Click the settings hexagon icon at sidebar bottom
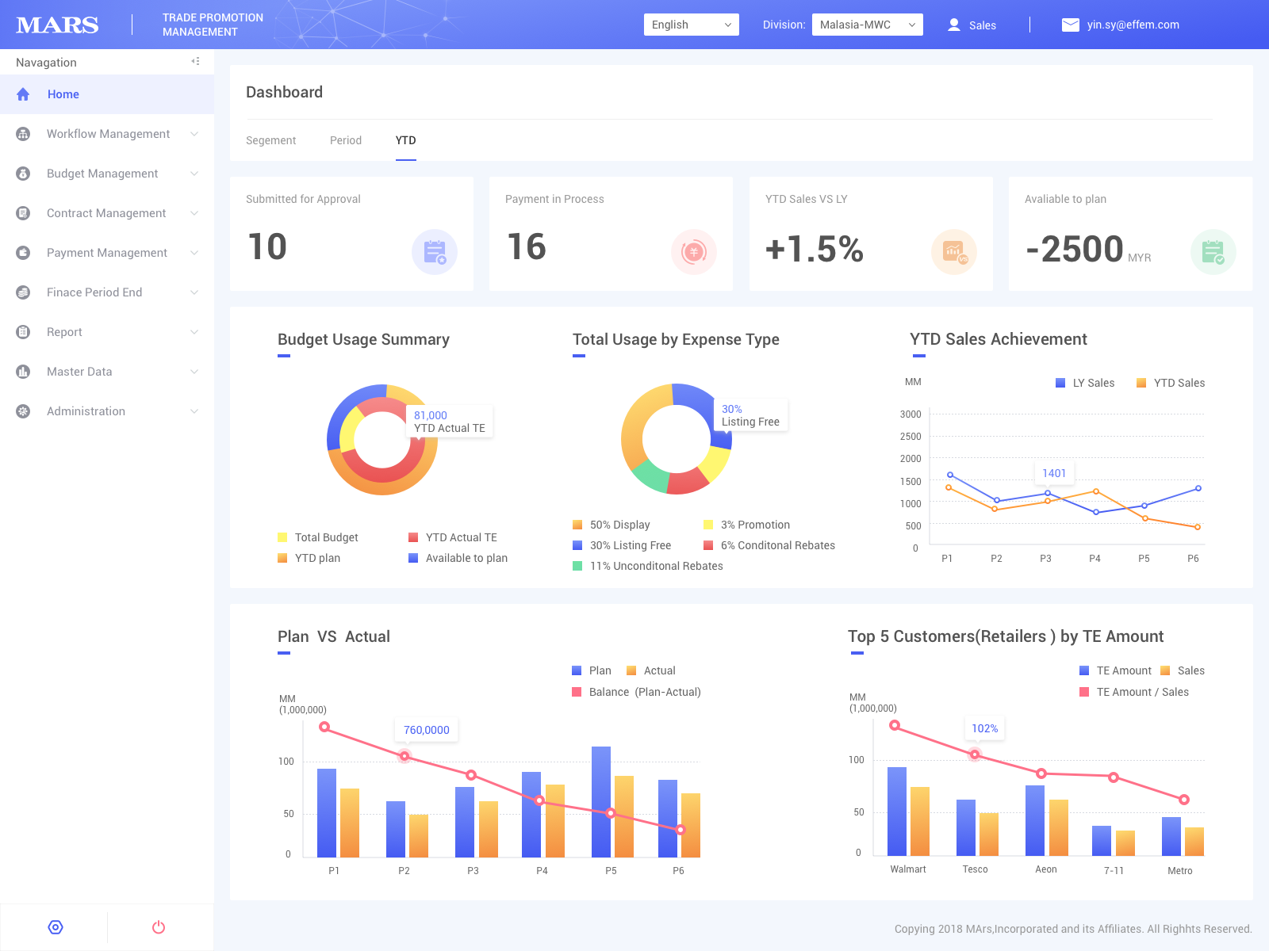The height and width of the screenshot is (951, 1269). [x=56, y=927]
